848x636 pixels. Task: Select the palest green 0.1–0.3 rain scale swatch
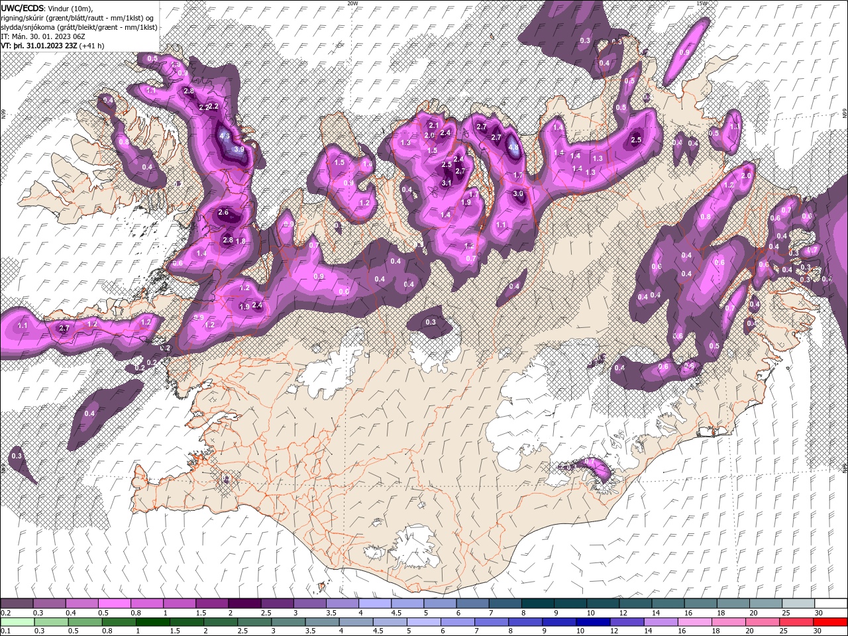click(17, 622)
